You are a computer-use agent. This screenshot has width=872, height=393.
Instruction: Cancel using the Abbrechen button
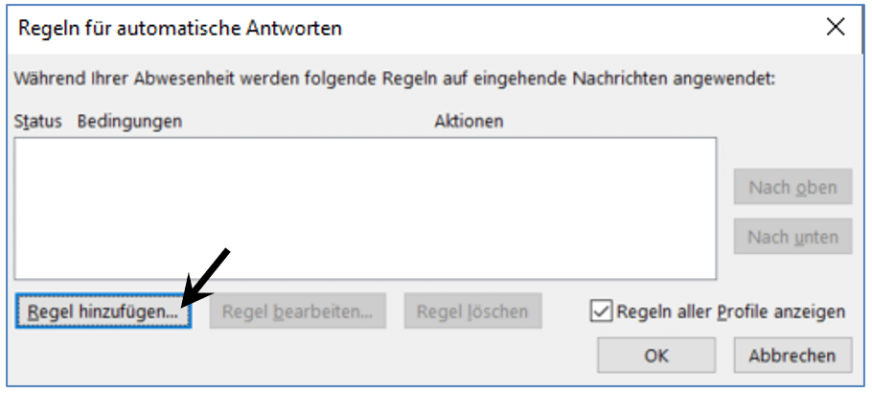coord(793,356)
